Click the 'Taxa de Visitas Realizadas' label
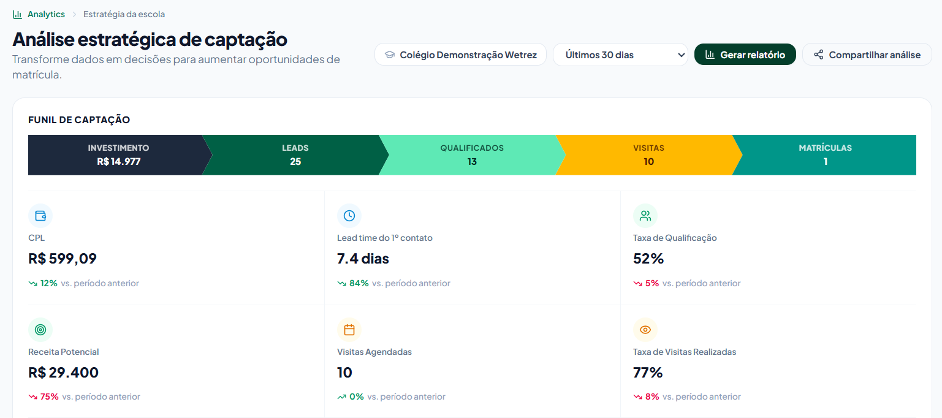Viewport: 942px width, 418px height. [685, 352]
